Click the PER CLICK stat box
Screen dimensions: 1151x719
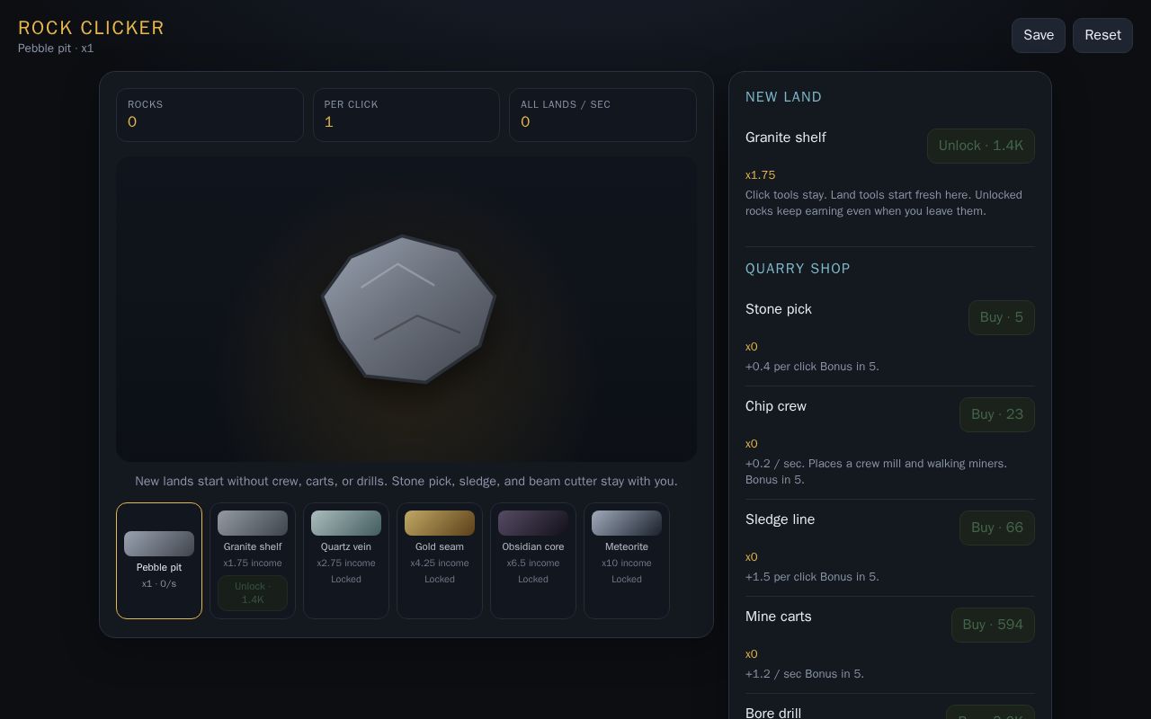tap(406, 115)
